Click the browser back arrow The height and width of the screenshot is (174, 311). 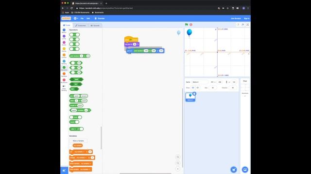[x=63, y=8]
